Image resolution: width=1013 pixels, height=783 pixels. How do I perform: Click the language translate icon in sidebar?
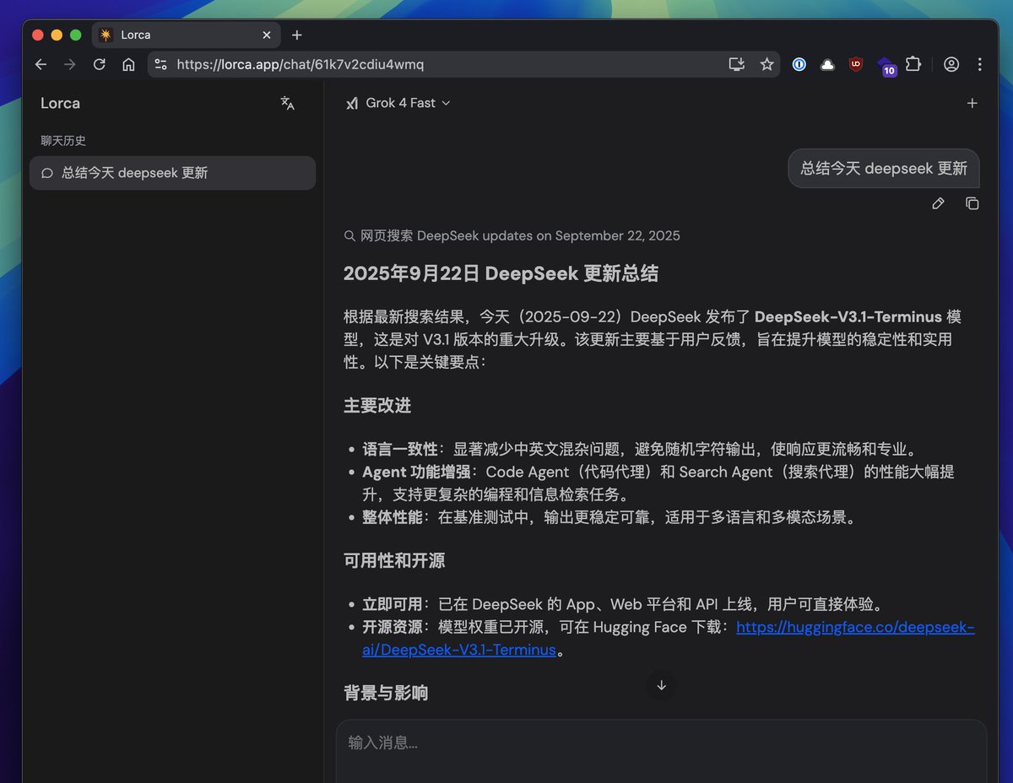pyautogui.click(x=288, y=103)
